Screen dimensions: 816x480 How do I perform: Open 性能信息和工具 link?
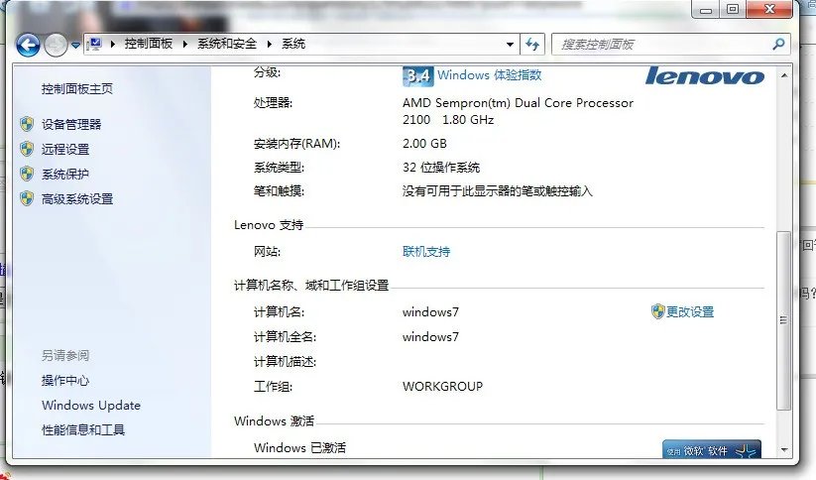click(83, 430)
